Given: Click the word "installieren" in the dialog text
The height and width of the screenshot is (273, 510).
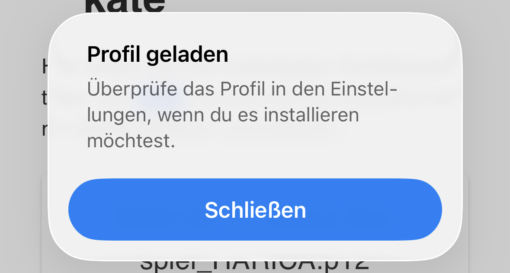Looking at the screenshot, I should [x=311, y=114].
